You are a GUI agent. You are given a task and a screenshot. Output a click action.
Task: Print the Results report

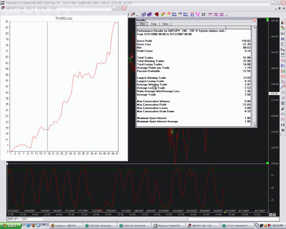coord(142,24)
